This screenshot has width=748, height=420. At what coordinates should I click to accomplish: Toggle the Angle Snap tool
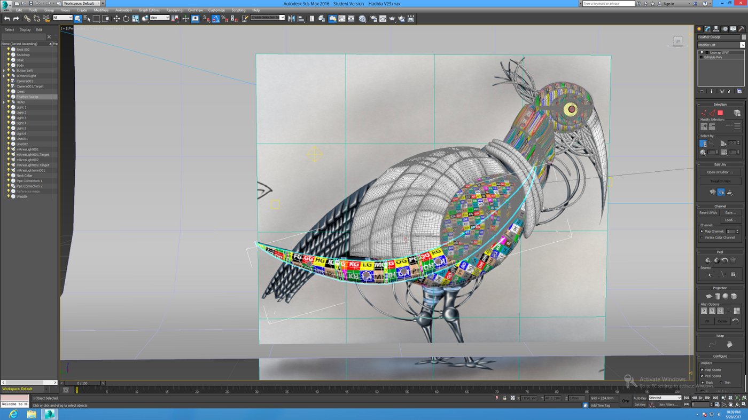(x=215, y=19)
